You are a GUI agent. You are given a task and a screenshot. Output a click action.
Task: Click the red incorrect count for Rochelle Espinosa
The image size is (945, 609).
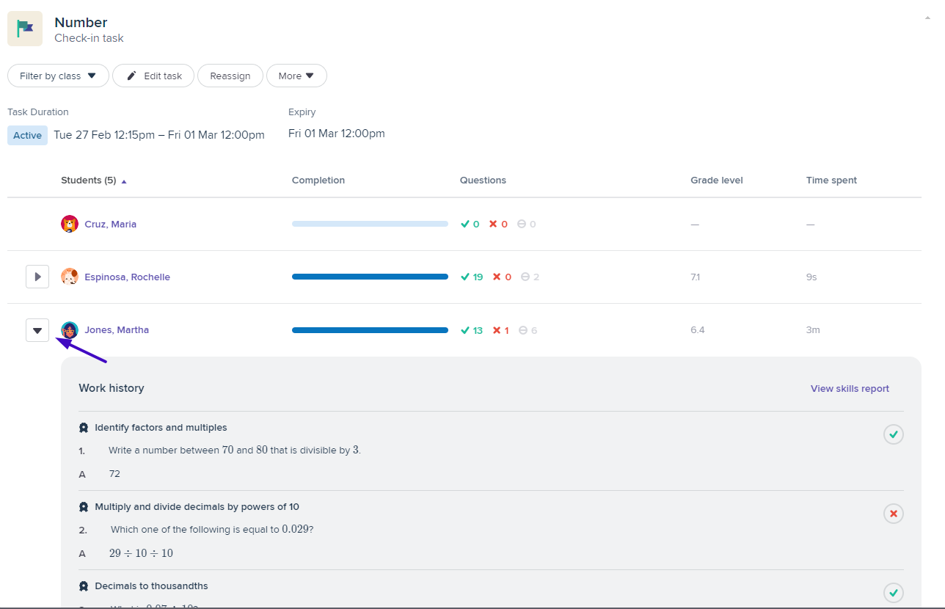(x=502, y=277)
